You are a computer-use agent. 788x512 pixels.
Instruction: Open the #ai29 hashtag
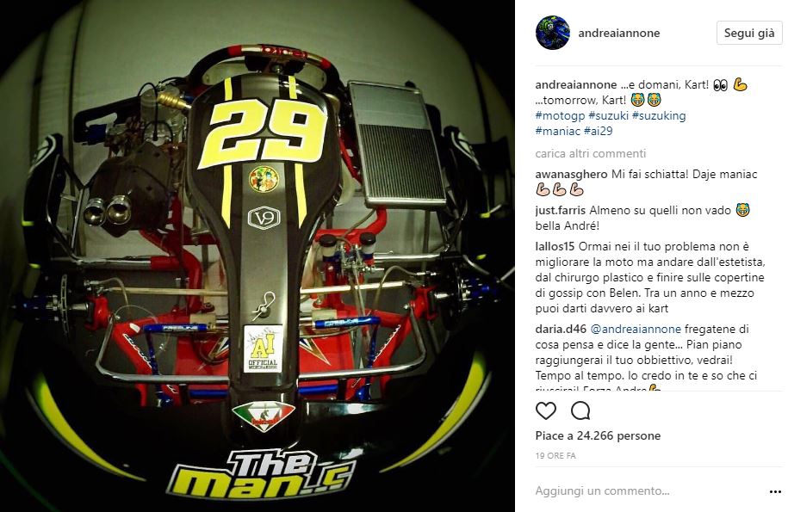tap(598, 131)
